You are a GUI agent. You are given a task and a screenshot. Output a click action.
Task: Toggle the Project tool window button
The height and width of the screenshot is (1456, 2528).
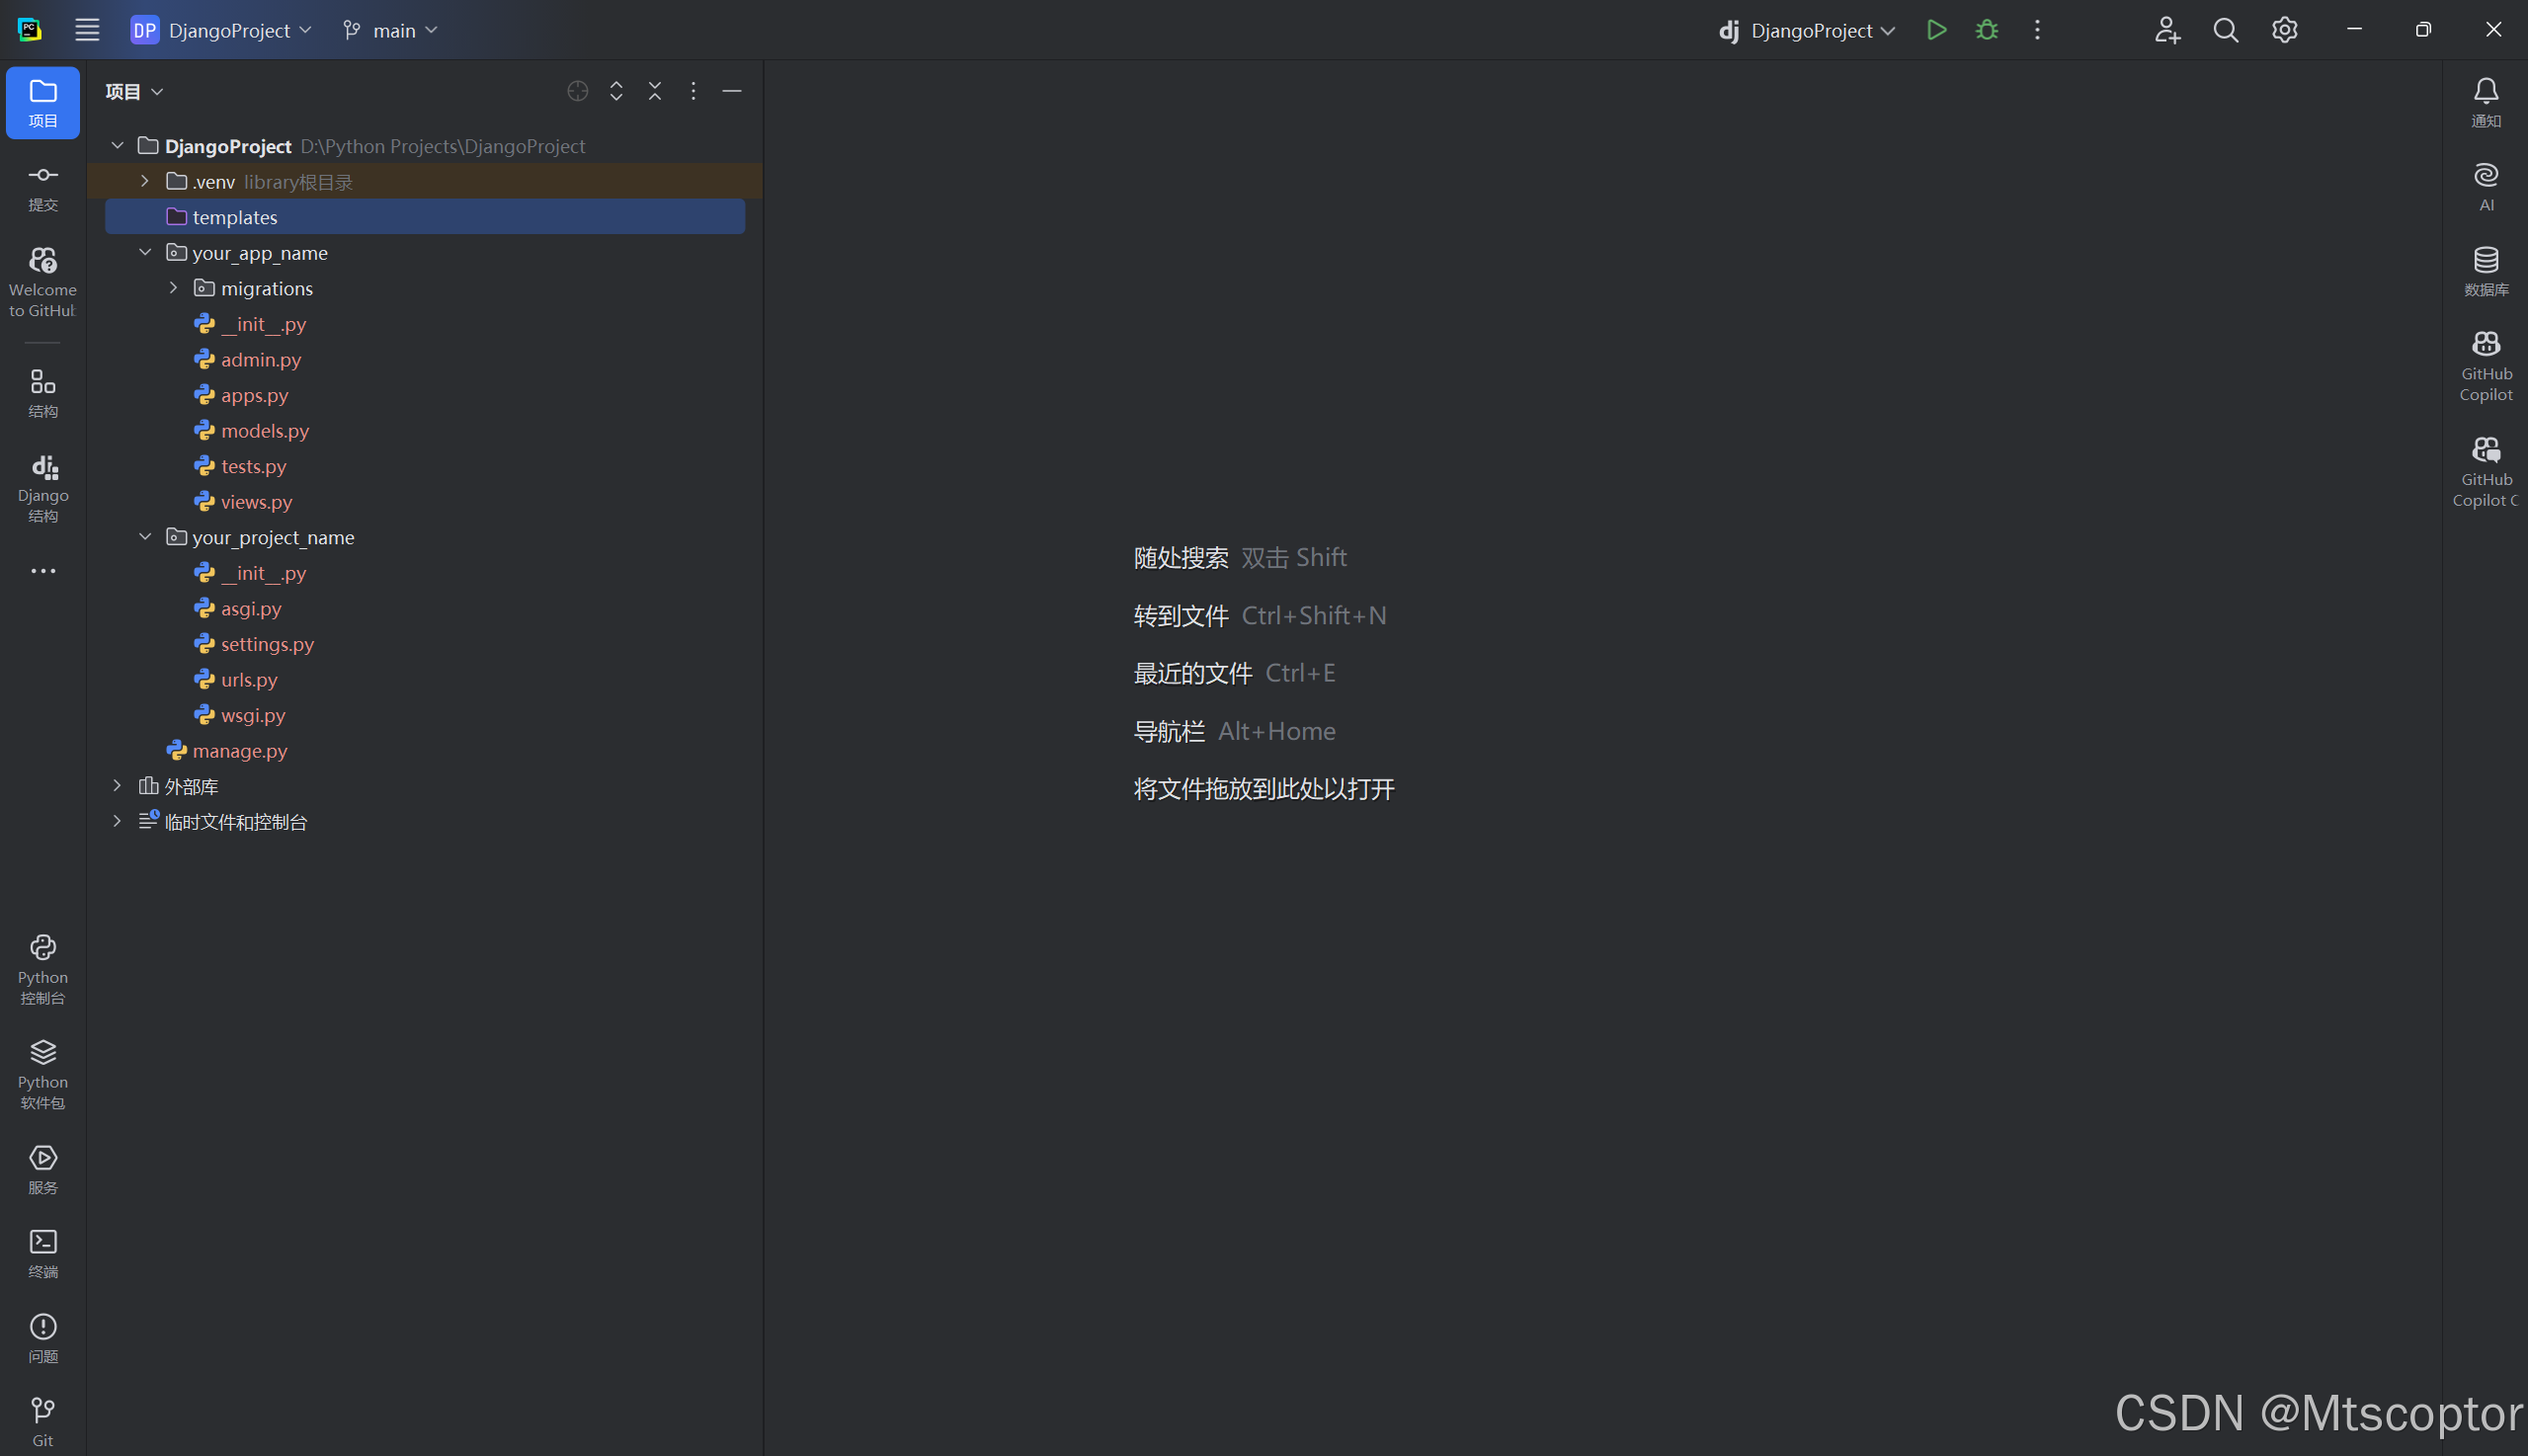coord(43,102)
